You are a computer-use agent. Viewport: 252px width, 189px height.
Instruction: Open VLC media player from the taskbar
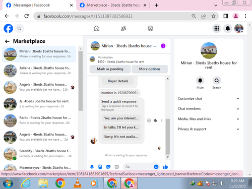click(x=77, y=183)
